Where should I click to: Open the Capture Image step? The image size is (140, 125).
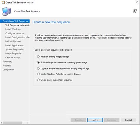point(12,57)
